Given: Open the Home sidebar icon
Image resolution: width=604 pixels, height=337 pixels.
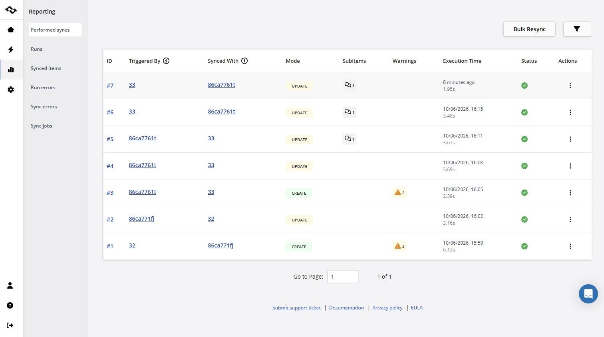Looking at the screenshot, I should pos(11,30).
